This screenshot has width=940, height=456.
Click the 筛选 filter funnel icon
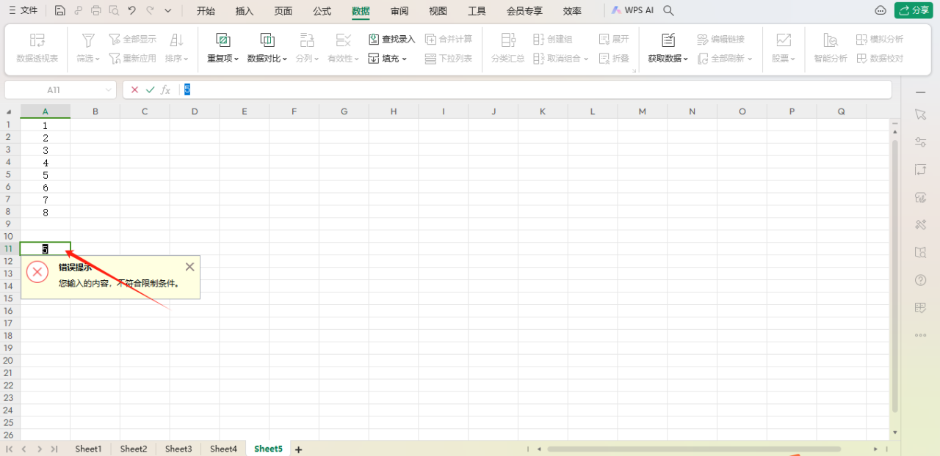pos(88,40)
